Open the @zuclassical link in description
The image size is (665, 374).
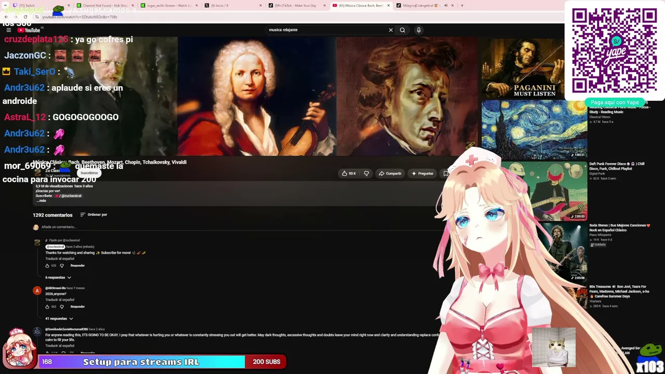tap(71, 196)
